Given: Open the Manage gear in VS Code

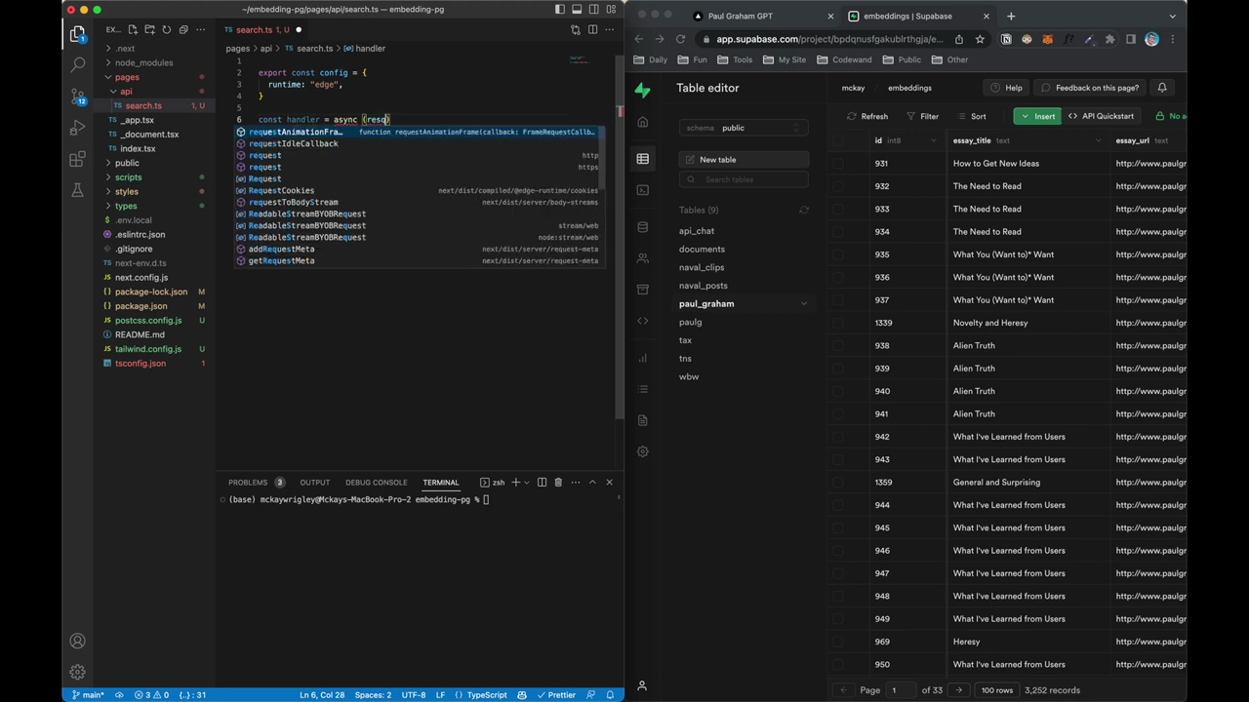Looking at the screenshot, I should [77, 672].
